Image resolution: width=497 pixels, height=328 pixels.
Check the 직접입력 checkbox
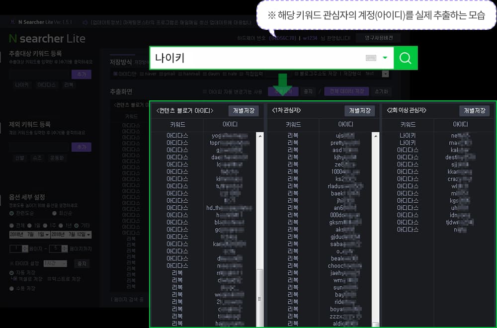point(242,74)
